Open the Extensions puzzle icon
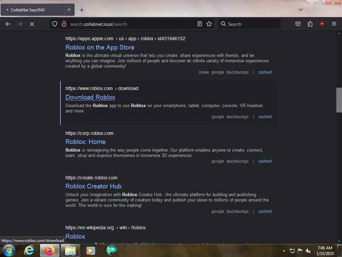This screenshot has height=257, width=342. tap(310, 24)
